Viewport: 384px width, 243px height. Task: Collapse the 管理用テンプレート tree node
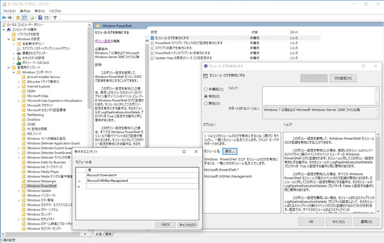9,68
